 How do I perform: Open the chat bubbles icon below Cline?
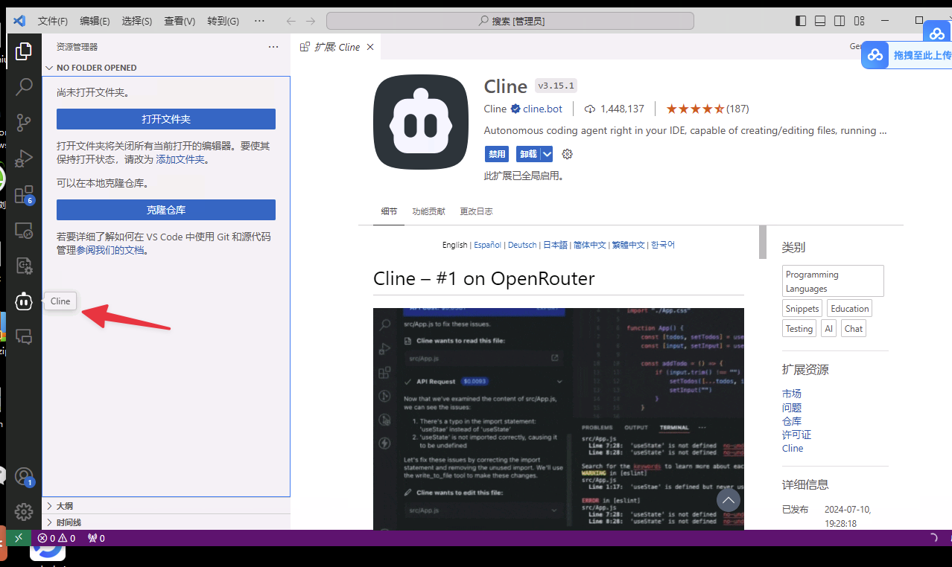click(x=24, y=336)
